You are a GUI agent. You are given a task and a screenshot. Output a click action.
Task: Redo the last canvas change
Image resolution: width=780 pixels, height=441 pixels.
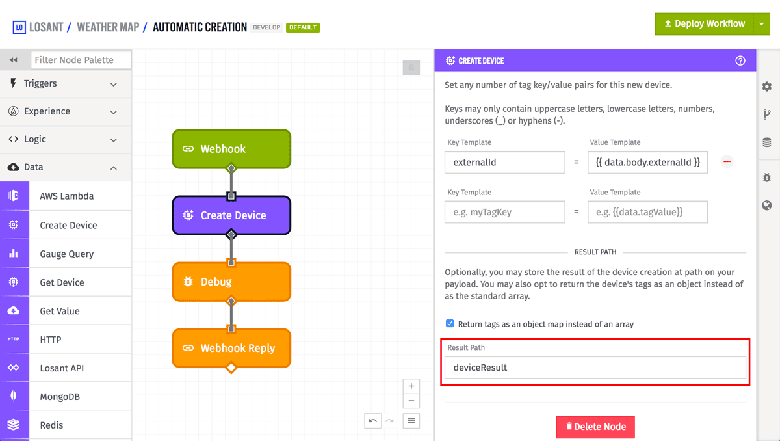point(389,421)
